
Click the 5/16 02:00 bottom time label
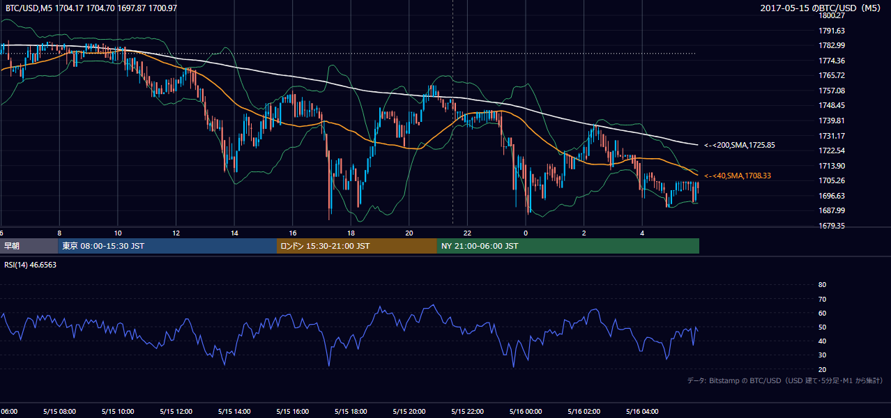[x=584, y=412]
